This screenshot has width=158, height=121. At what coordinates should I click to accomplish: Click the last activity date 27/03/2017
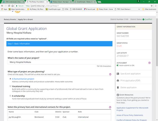pos(123,56)
